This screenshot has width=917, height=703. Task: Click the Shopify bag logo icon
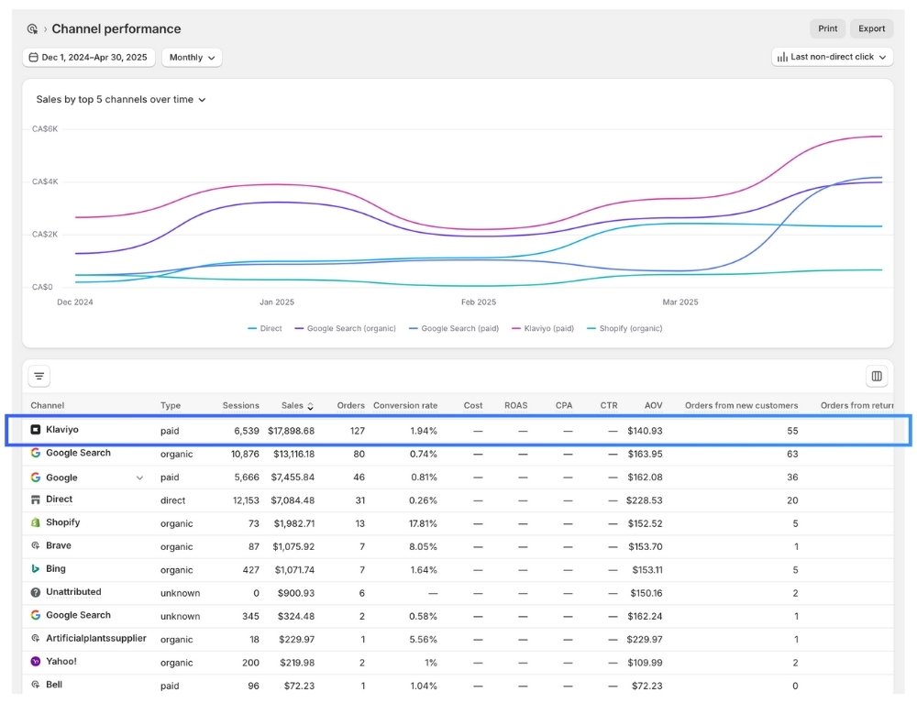36,522
